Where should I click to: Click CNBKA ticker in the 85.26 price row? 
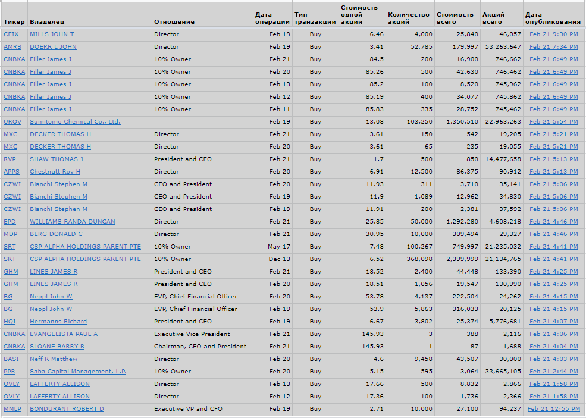click(x=14, y=72)
